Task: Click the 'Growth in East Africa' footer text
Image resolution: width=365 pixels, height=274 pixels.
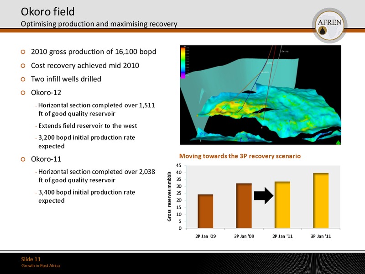Action: pos(41,266)
